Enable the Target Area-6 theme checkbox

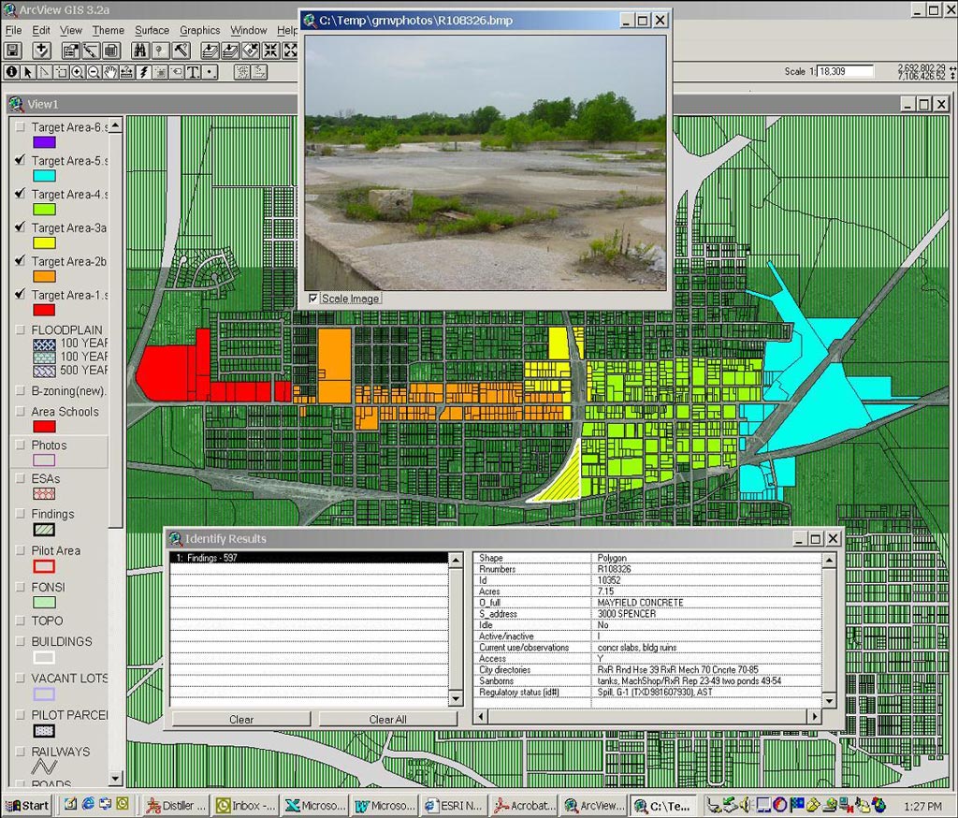(x=21, y=126)
